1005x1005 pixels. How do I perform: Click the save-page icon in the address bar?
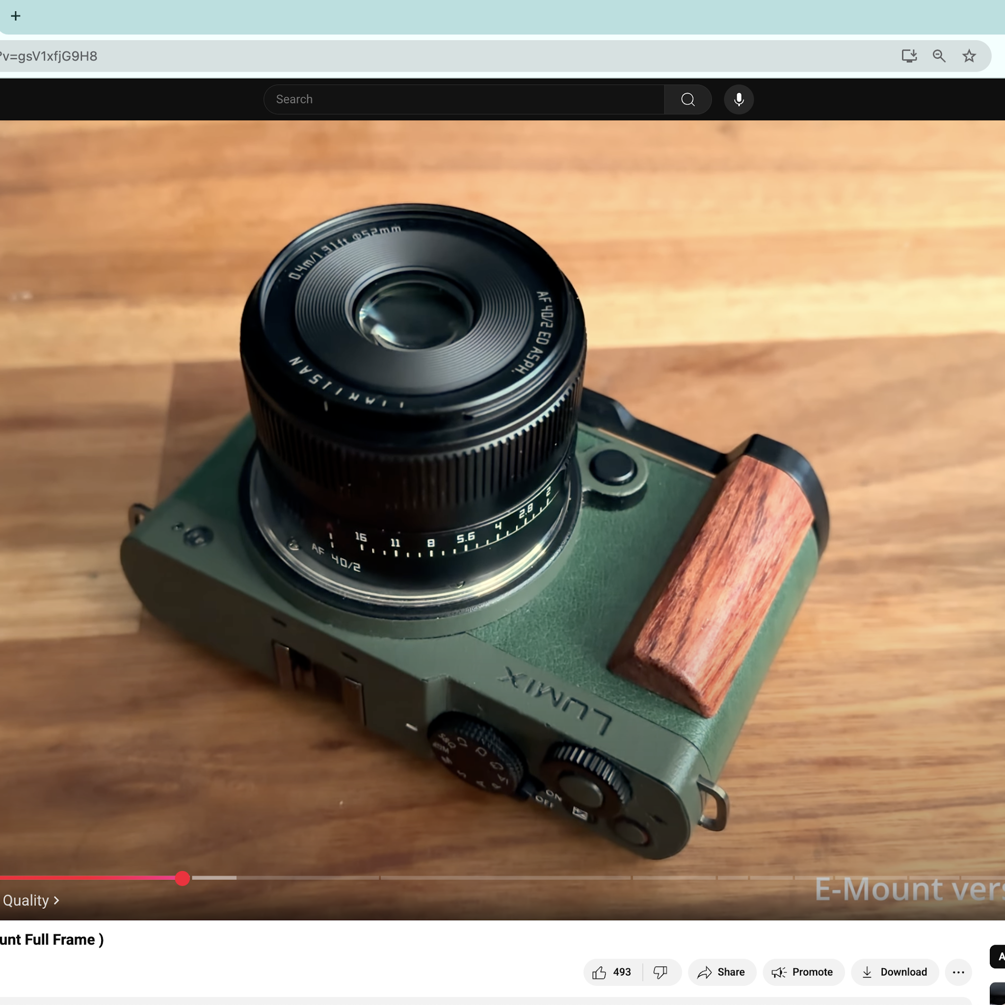(909, 55)
